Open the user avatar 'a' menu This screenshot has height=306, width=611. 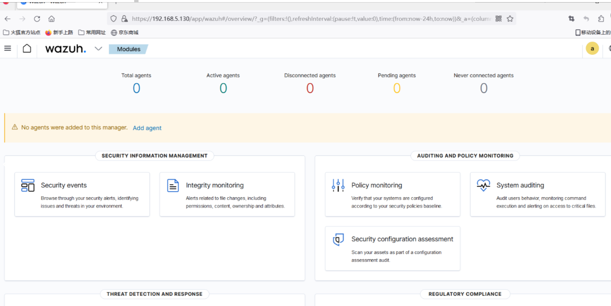[592, 49]
